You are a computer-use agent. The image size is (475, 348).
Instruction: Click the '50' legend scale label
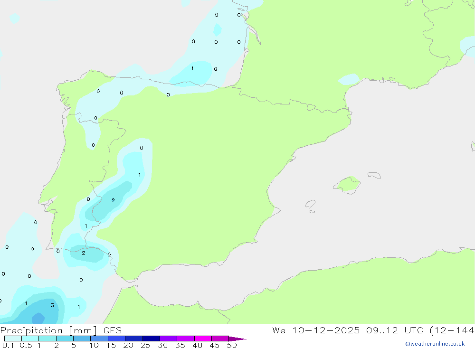(232, 345)
